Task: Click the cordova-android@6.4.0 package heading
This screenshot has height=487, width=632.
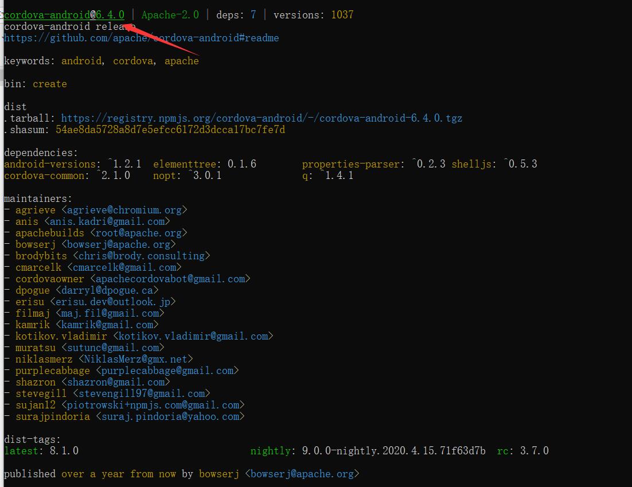Action: coord(64,15)
